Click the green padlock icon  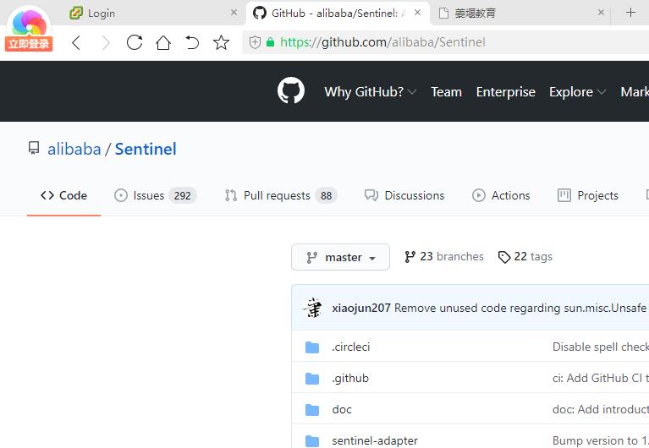pyautogui.click(x=270, y=42)
